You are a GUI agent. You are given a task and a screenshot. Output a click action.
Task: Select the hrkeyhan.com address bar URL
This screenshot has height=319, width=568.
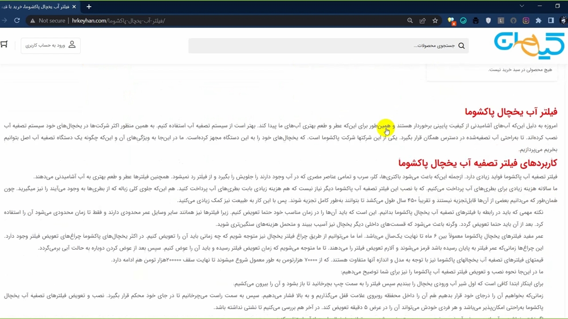pyautogui.click(x=118, y=20)
